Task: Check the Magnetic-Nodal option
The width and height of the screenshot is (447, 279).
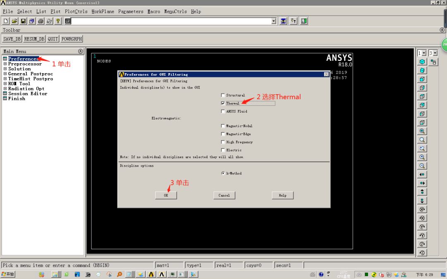Action: (x=223, y=126)
